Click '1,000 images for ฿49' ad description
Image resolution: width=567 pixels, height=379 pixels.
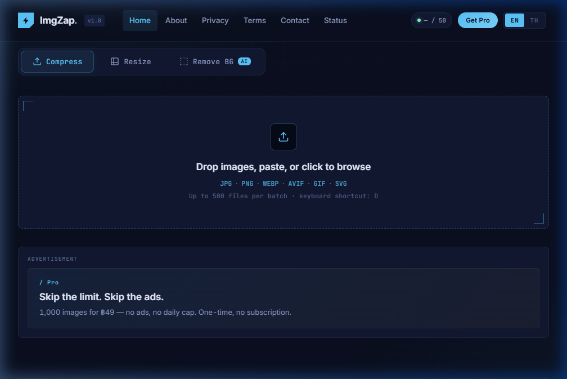[165, 312]
